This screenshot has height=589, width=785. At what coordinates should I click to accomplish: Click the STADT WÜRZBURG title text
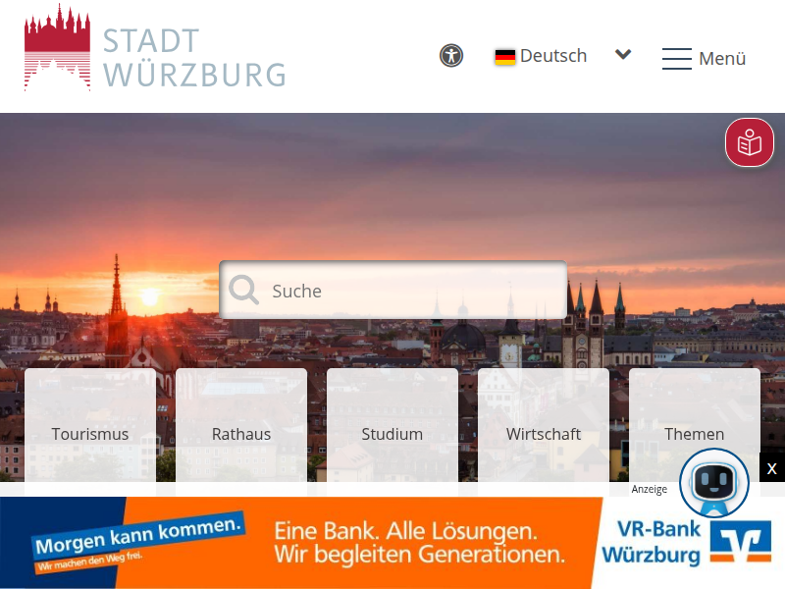[x=194, y=58]
